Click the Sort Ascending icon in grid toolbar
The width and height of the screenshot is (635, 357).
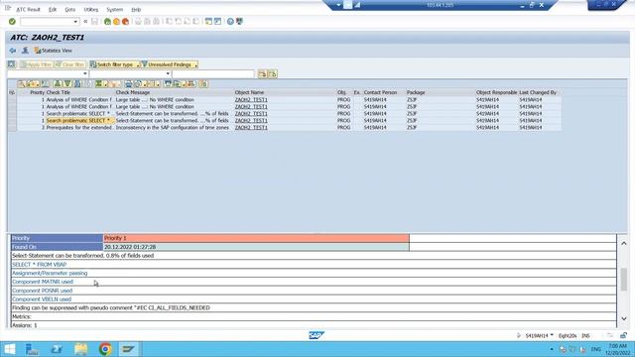58,83
